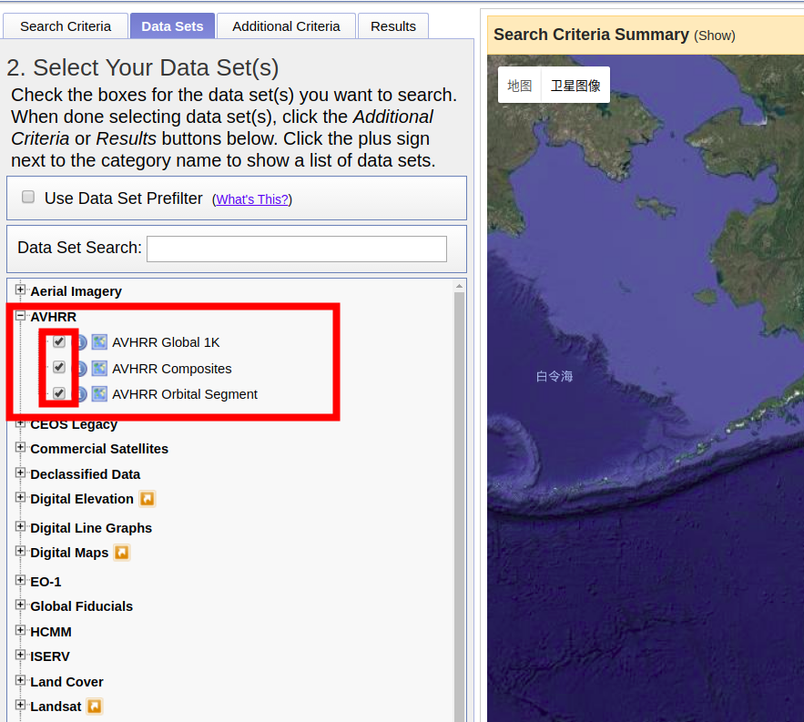Open info icon for AVHRR Composites
The width and height of the screenshot is (804, 722).
[x=82, y=368]
